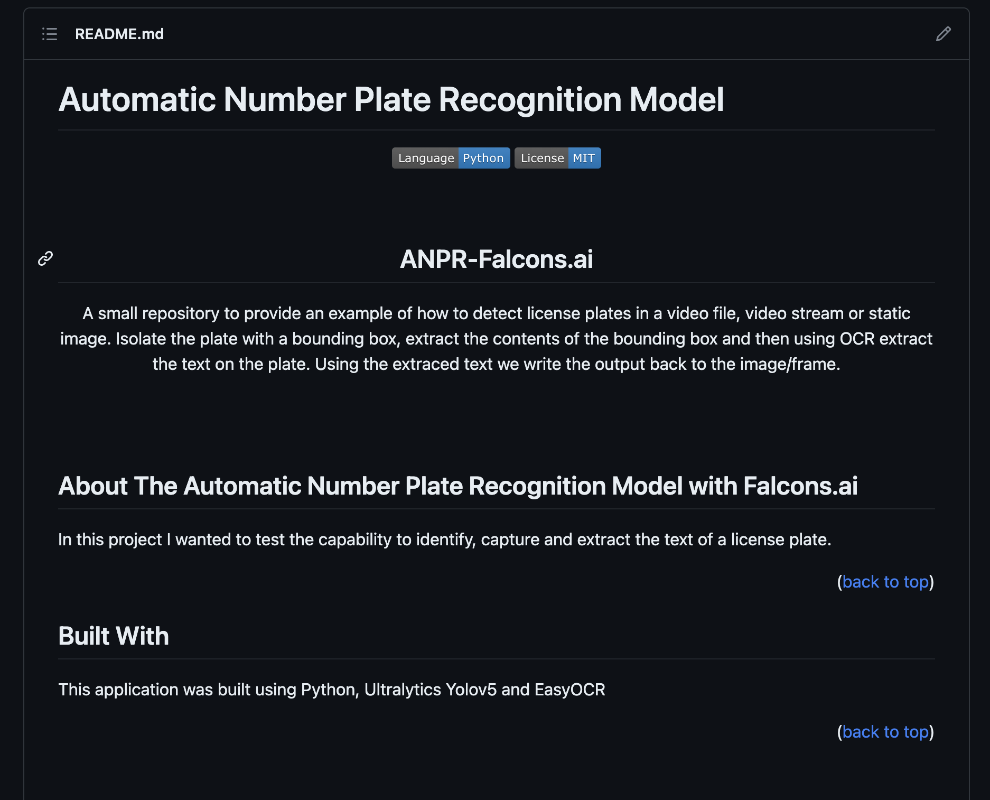Click the blue MIT badge segment
This screenshot has height=800, width=990.
click(x=584, y=158)
